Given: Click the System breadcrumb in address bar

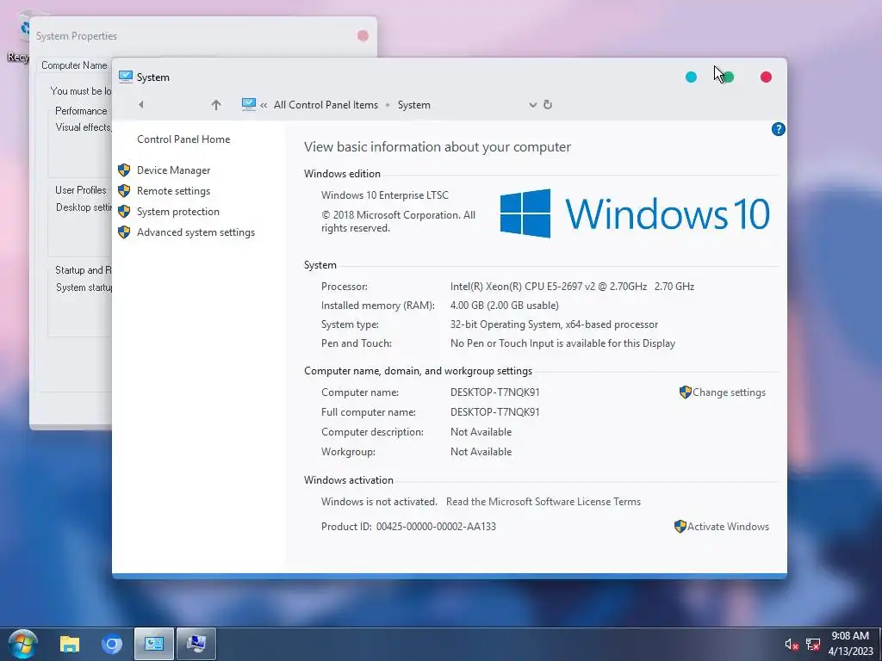Looking at the screenshot, I should point(414,105).
